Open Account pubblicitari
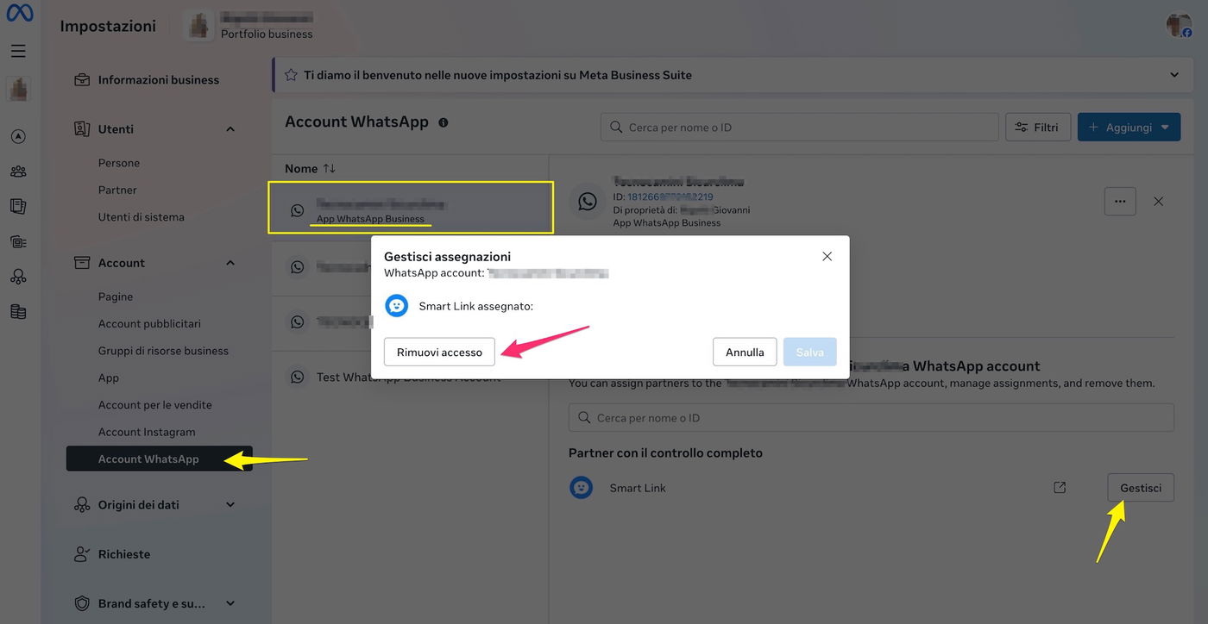Screen dimensions: 1208x624 click(x=149, y=324)
